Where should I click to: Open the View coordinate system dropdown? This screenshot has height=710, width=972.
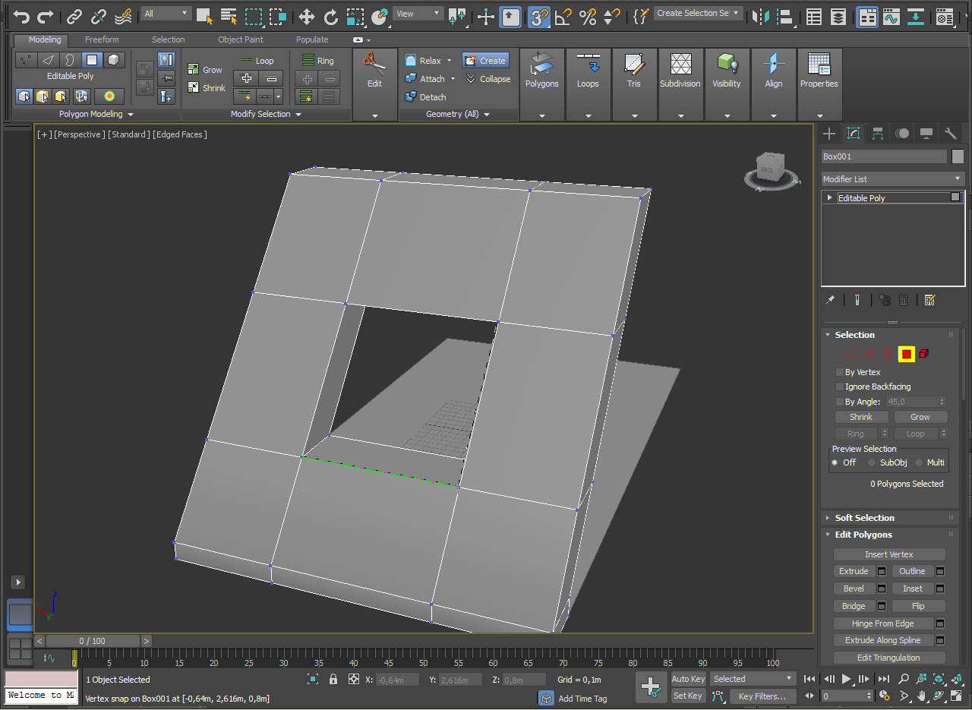click(418, 14)
